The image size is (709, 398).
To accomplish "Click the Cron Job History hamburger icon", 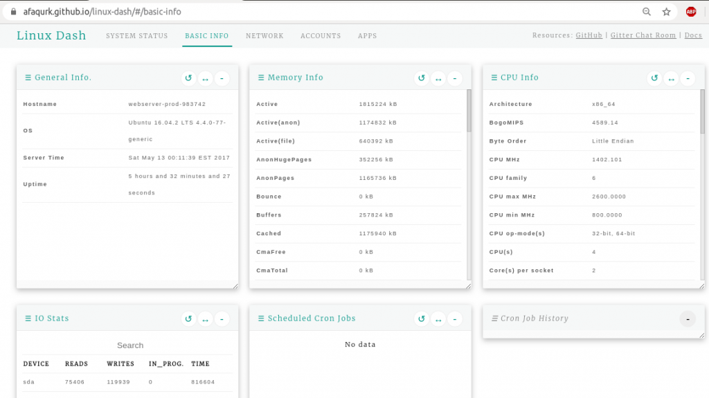I will point(494,318).
